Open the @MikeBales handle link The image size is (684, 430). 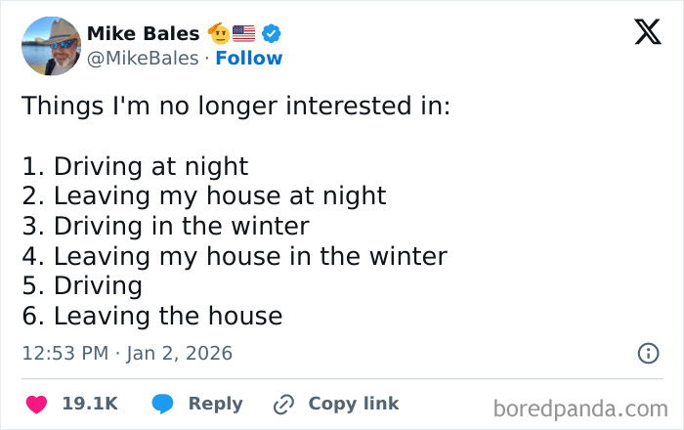(x=144, y=58)
